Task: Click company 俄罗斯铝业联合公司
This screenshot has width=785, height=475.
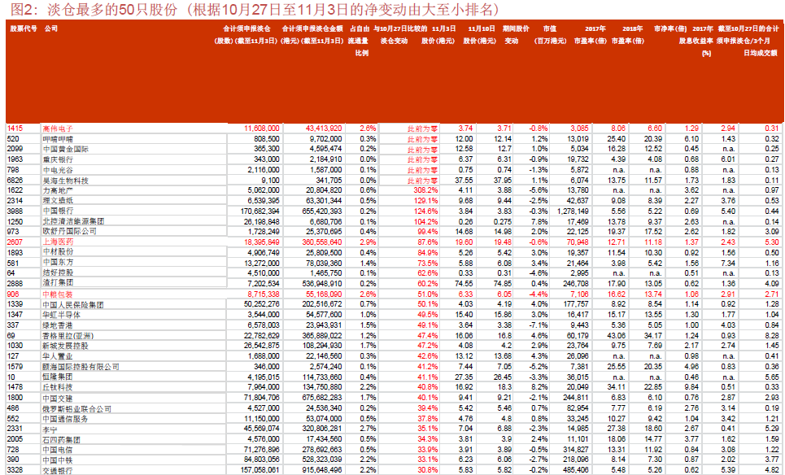Action: point(77,408)
